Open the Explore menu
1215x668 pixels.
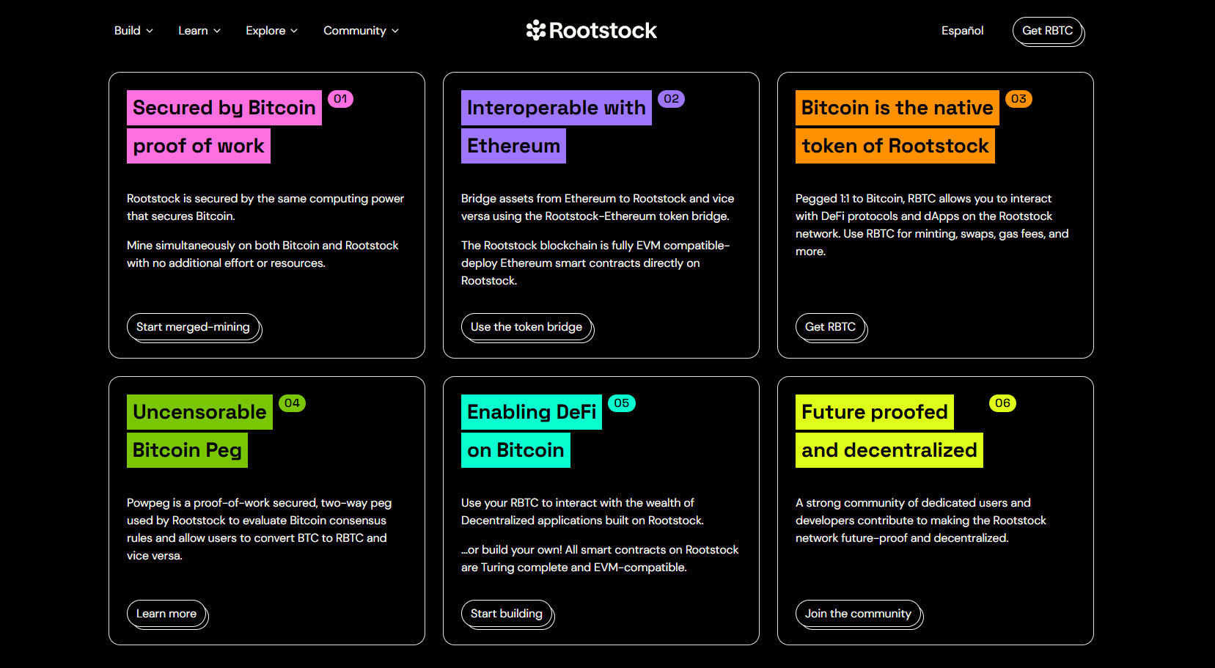pos(271,31)
